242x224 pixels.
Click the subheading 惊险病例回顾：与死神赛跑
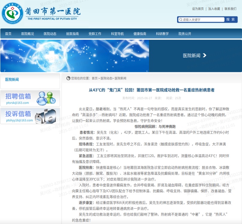[155, 127]
